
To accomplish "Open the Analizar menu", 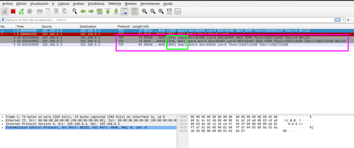I will (79, 4).
